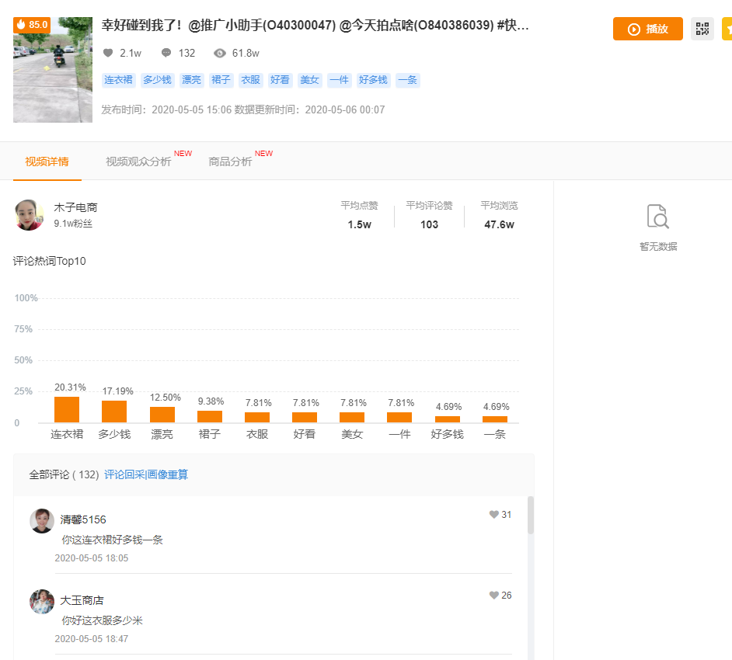Click the username 大玉商店
The image size is (732, 660).
click(x=82, y=600)
